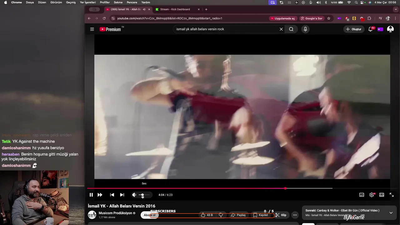Click the video progress bar scrubber
Image resolution: width=400 pixels, height=225 pixels.
[285, 188]
